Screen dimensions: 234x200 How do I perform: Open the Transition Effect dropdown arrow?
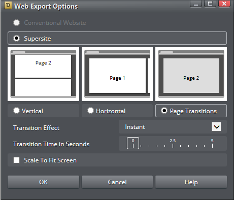point(216,127)
